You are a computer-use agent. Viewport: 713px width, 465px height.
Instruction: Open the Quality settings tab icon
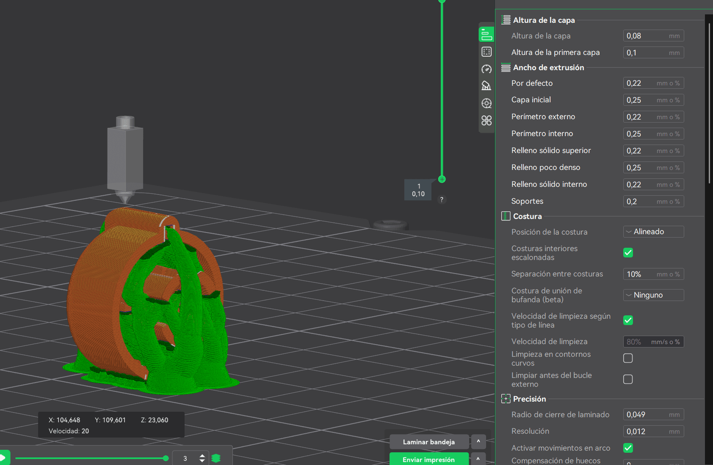coord(486,35)
